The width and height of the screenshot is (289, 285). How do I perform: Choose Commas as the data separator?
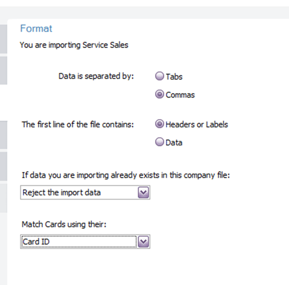[x=159, y=94]
